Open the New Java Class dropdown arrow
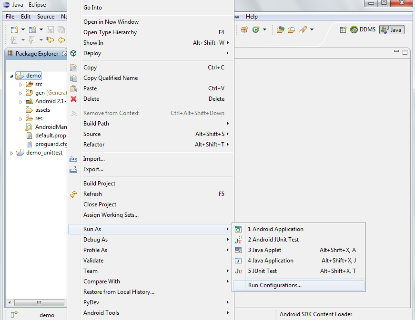Image resolution: width=415 pixels, height=320 pixels. click(x=264, y=29)
